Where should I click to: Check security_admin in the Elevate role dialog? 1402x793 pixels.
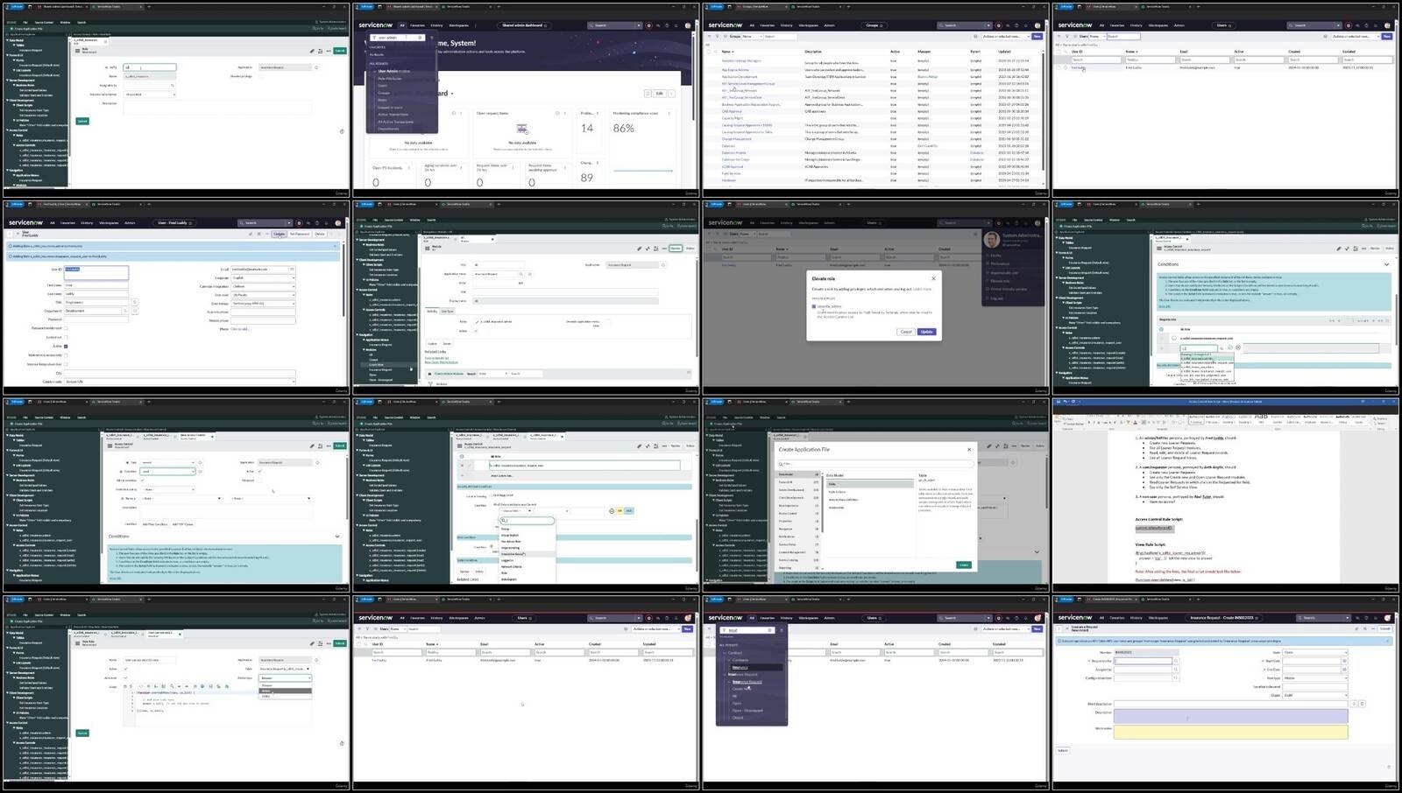coord(814,306)
